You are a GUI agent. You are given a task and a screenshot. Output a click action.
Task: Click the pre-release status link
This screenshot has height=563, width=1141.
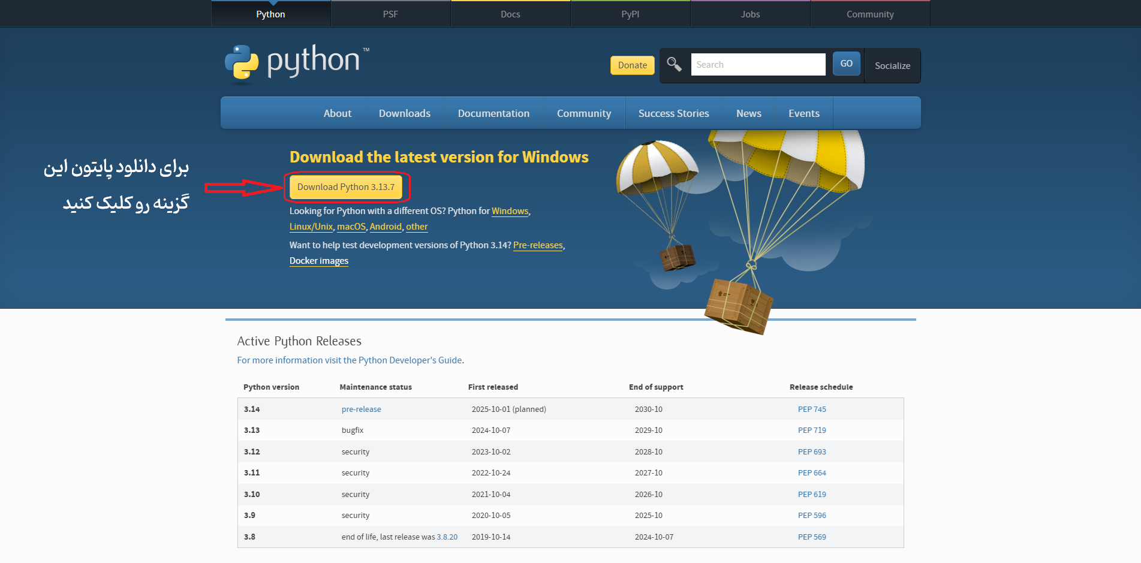pos(361,409)
